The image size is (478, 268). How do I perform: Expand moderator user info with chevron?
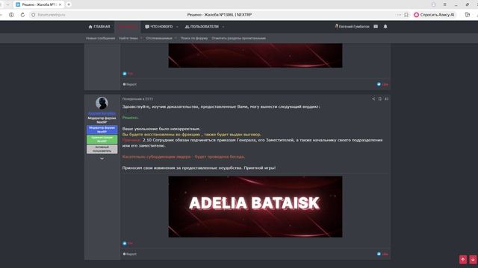pos(102,159)
